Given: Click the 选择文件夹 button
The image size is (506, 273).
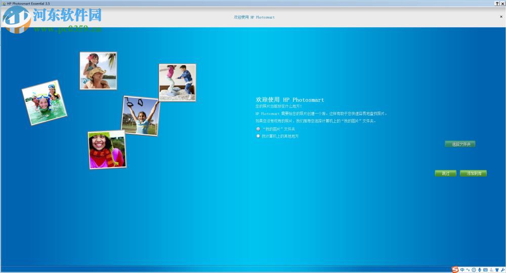Looking at the screenshot, I should (x=460, y=144).
